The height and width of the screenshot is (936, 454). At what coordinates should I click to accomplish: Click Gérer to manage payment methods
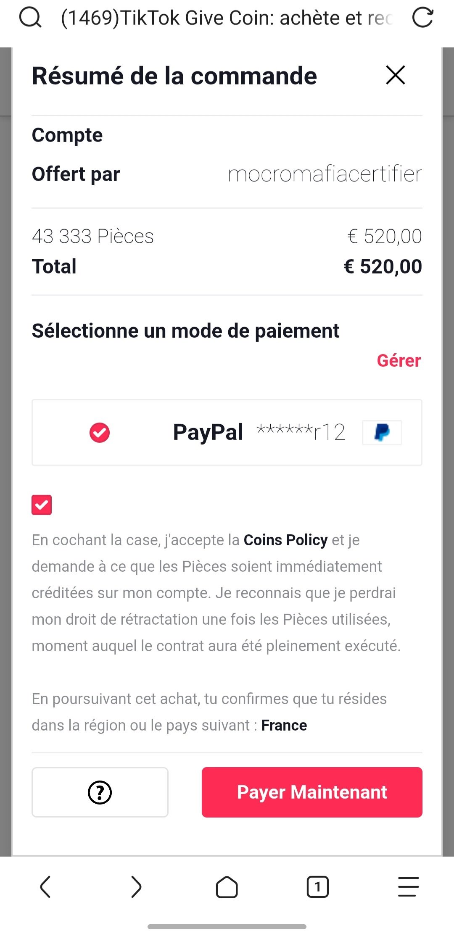pyautogui.click(x=399, y=360)
